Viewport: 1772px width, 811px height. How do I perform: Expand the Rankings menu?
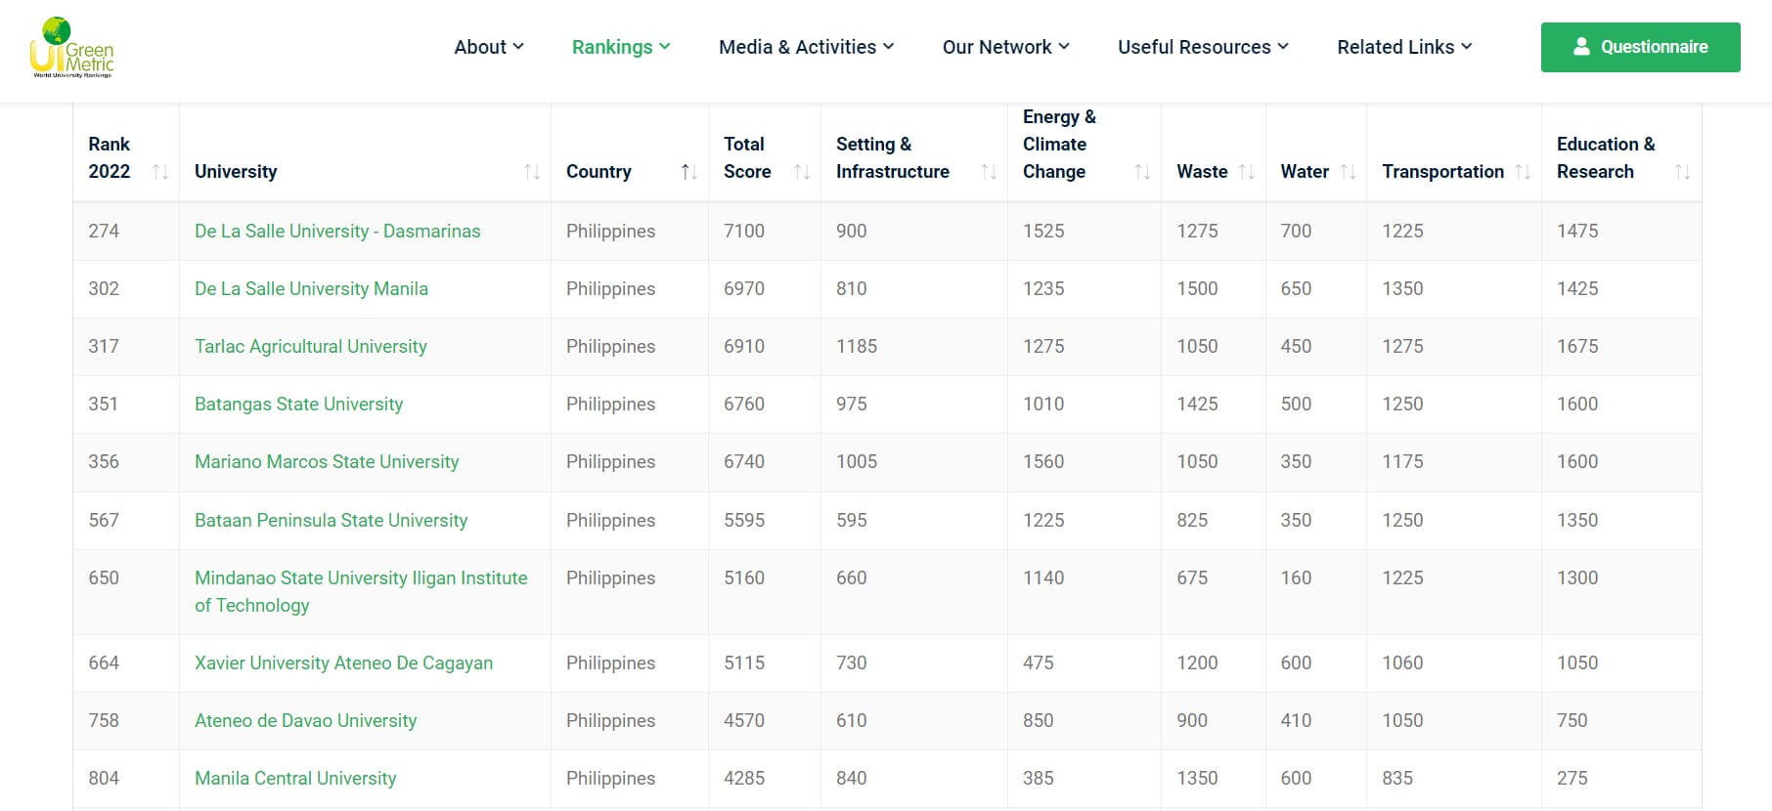[x=621, y=47]
